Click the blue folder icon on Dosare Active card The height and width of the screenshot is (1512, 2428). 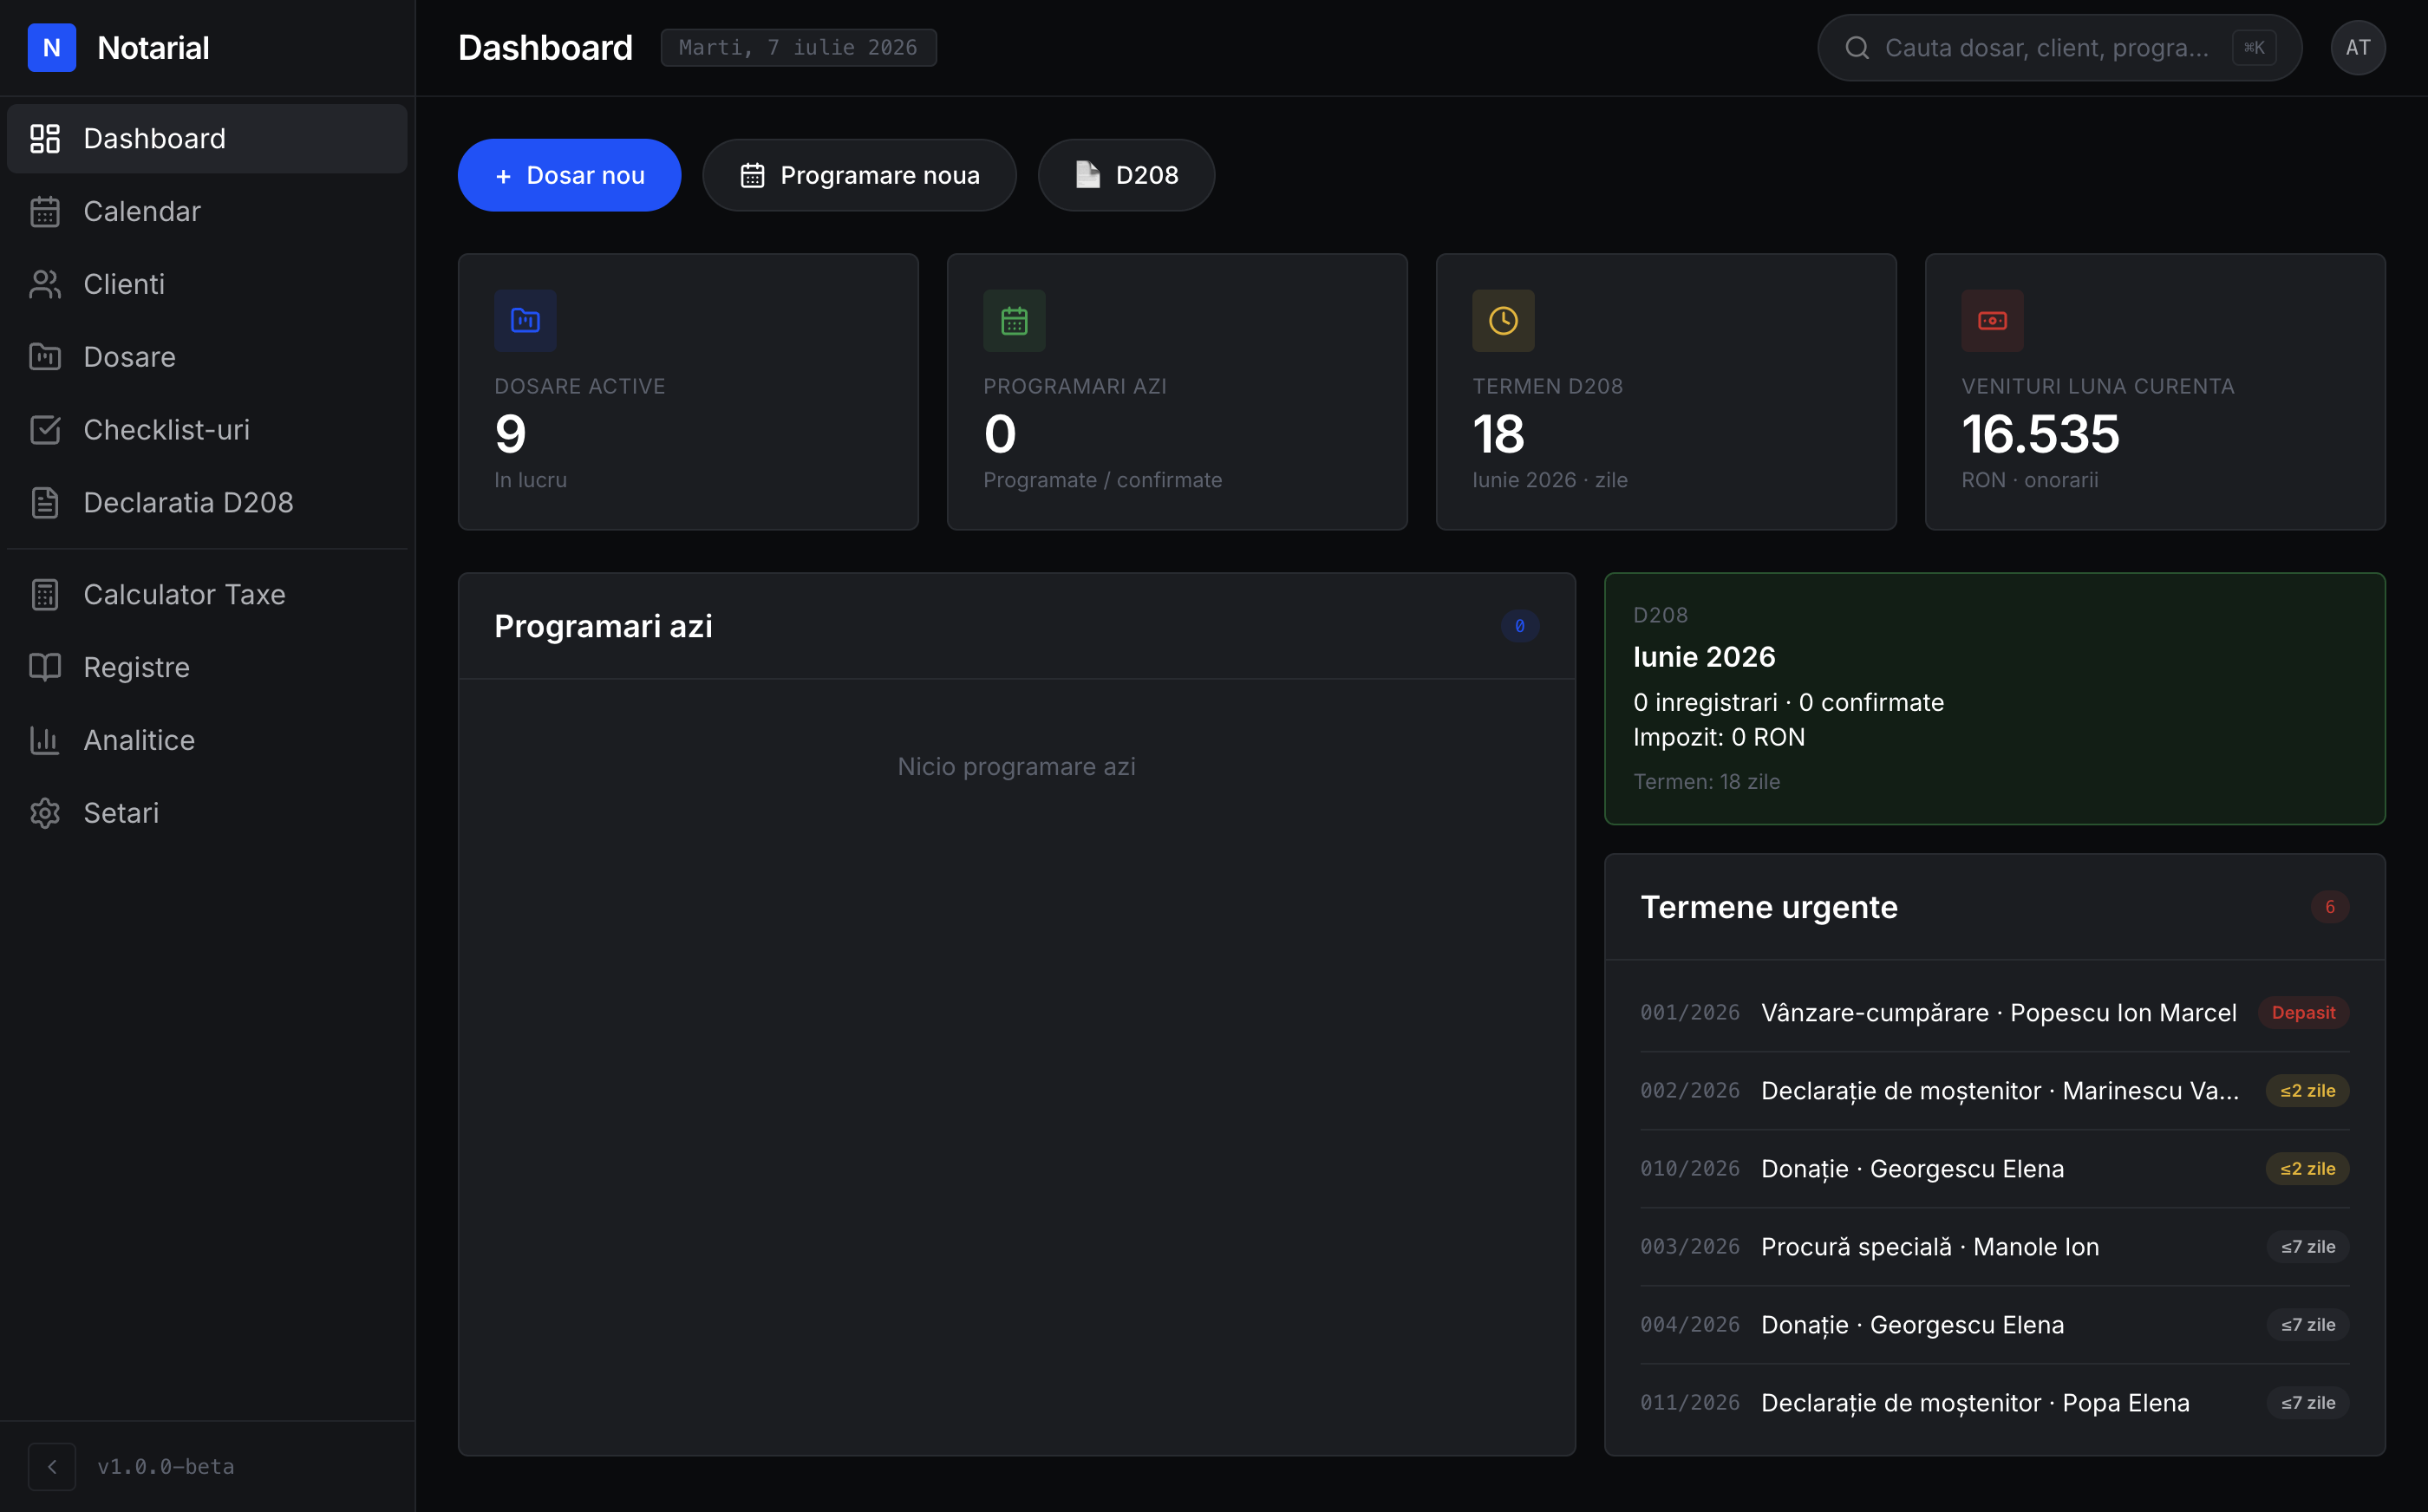coord(525,321)
